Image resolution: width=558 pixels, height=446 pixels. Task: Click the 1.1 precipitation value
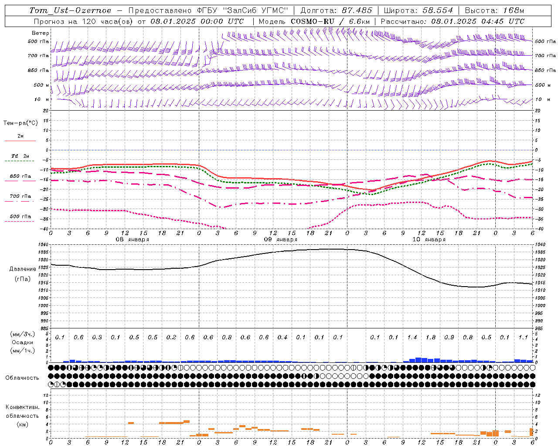523,337
